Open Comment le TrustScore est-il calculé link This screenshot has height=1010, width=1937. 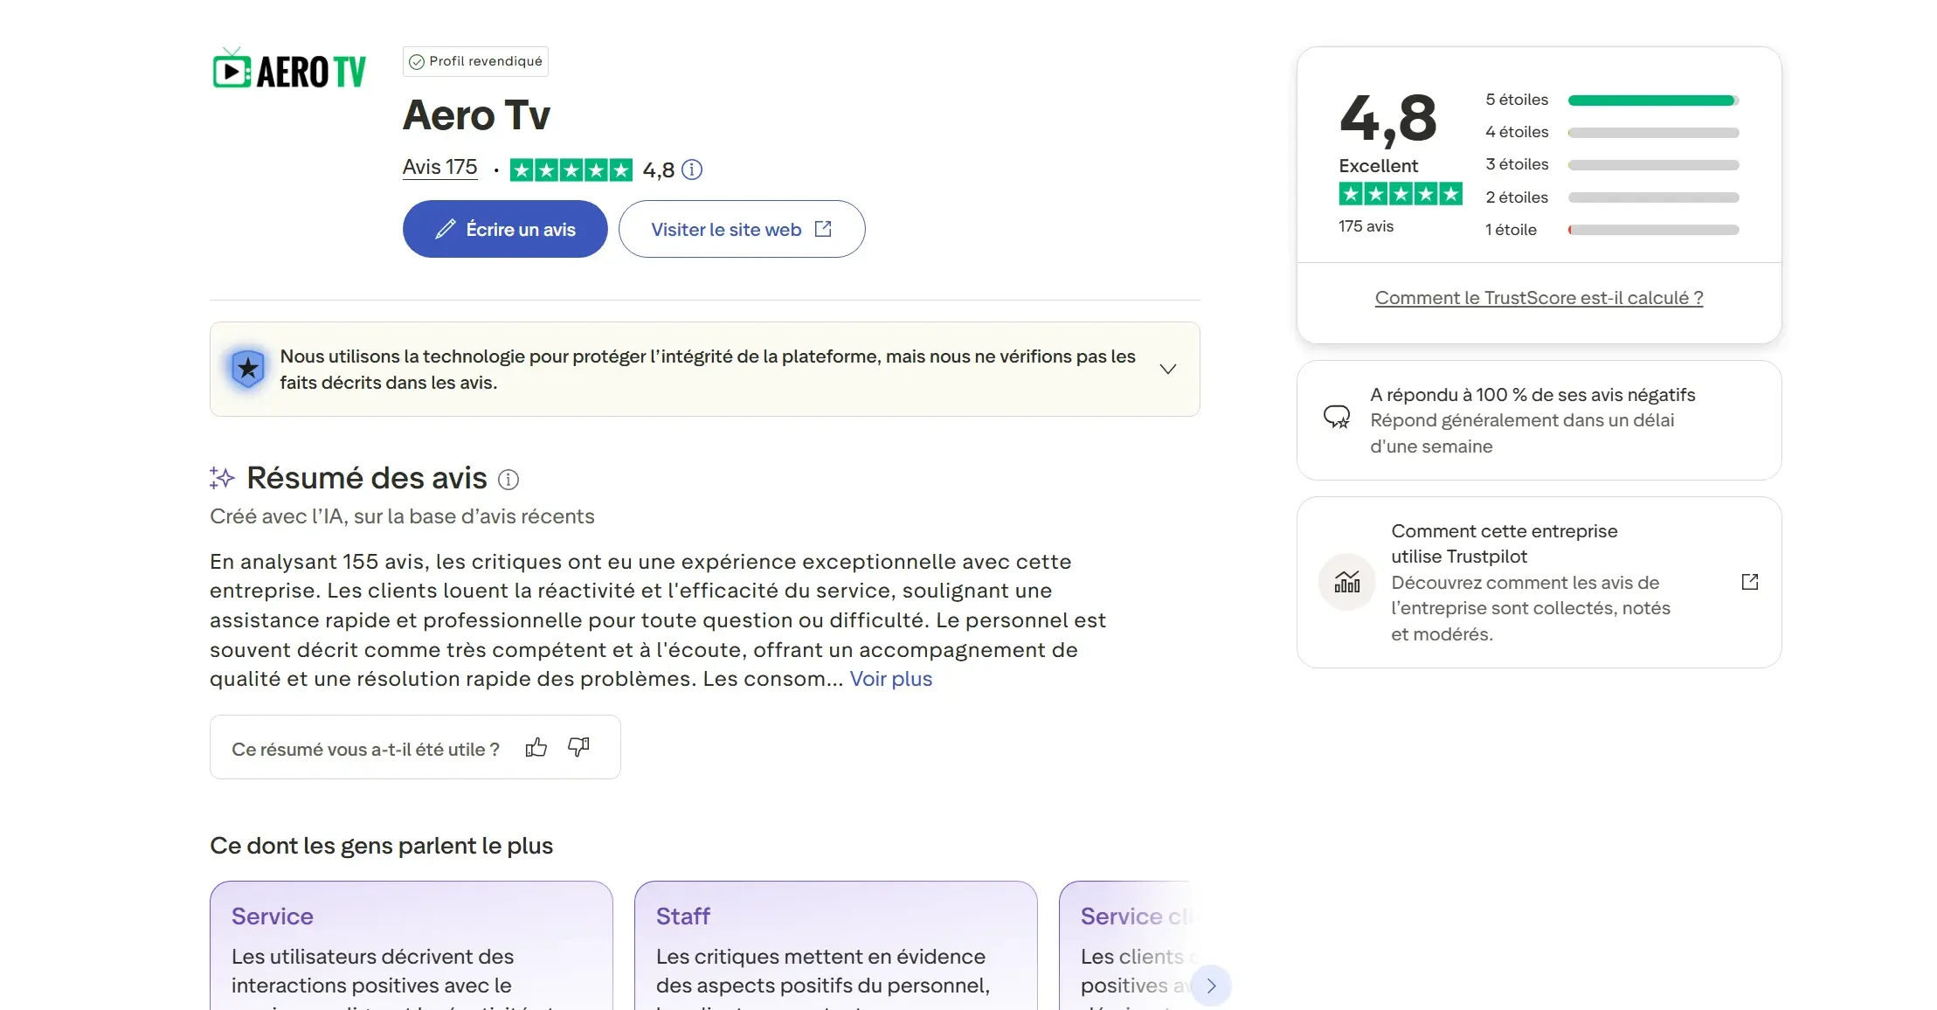1539,298
